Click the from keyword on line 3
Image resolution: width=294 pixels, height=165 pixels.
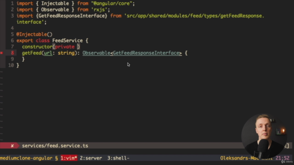click(116, 16)
